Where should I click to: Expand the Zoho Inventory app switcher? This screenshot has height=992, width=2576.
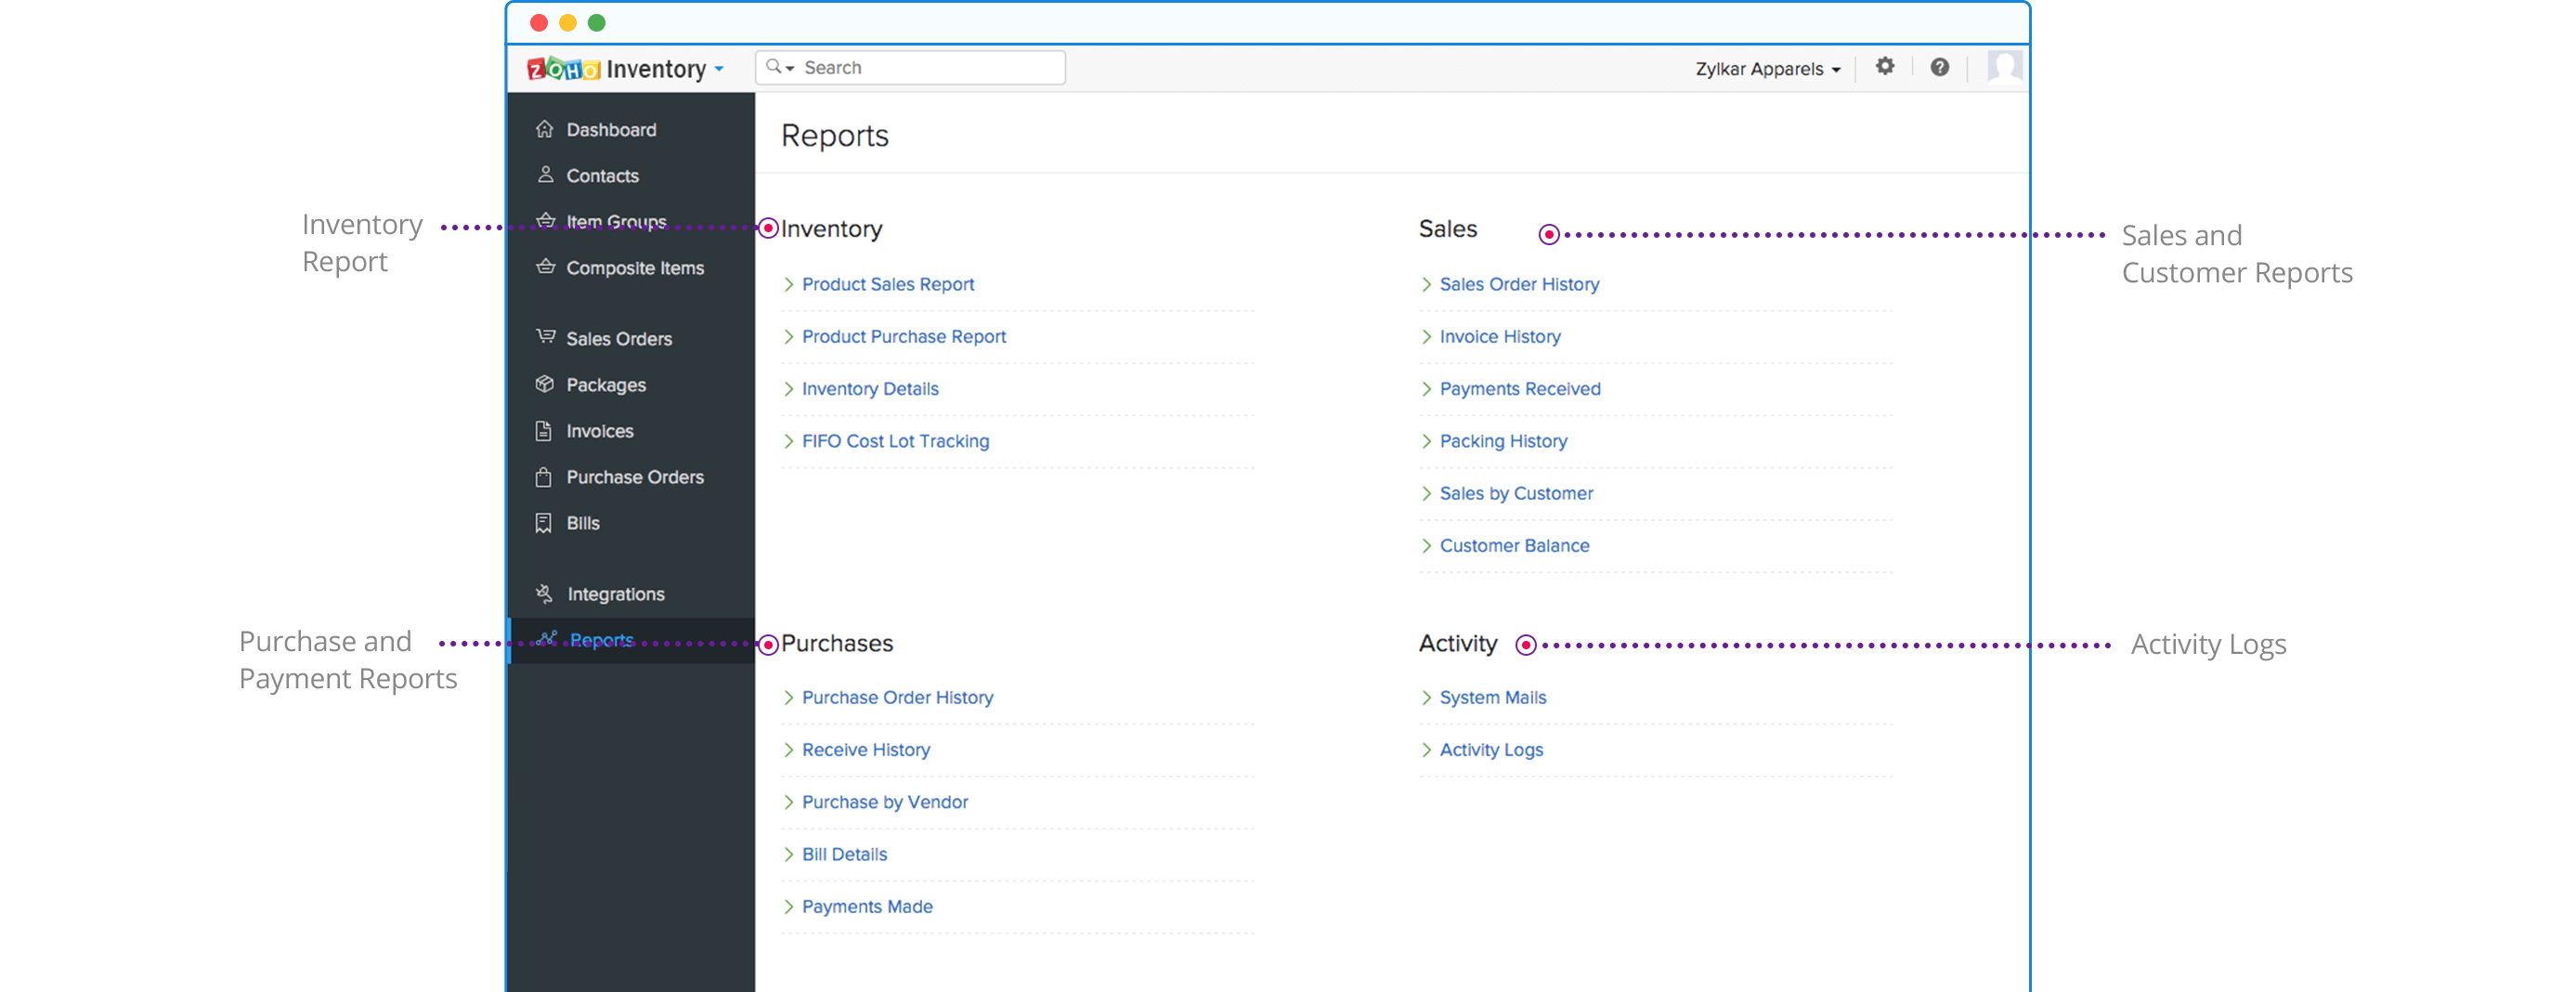coord(720,68)
